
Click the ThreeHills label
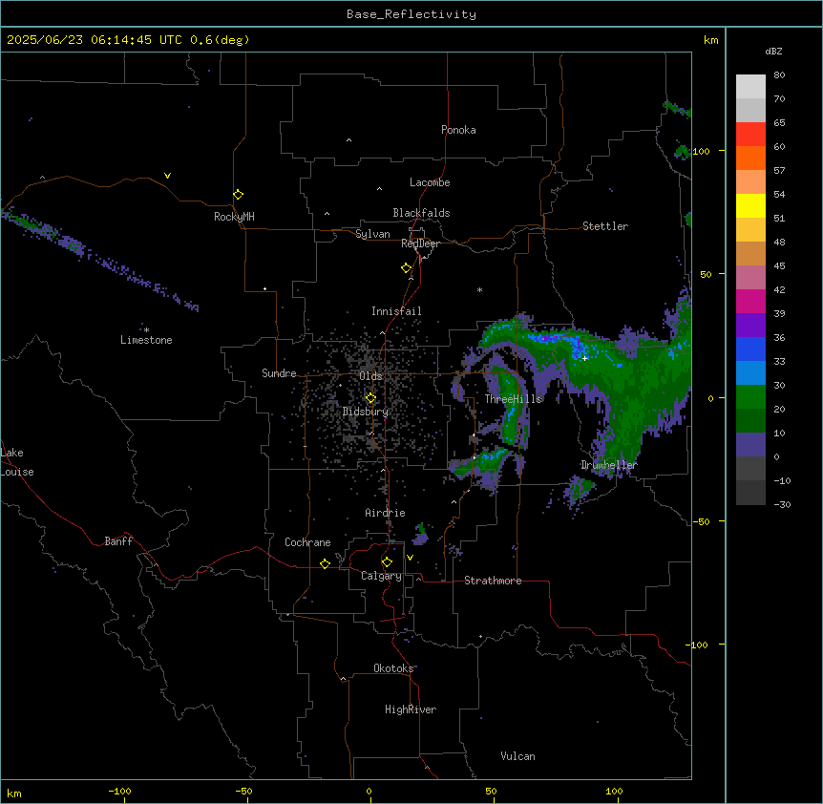513,399
